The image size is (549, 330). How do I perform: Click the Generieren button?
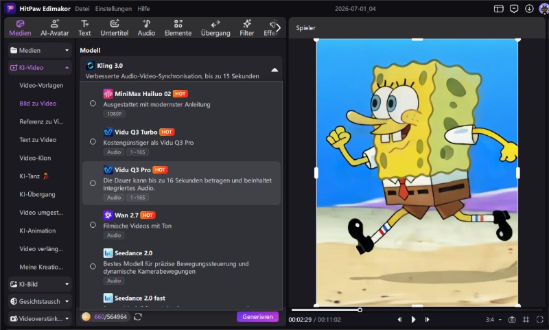(x=258, y=317)
